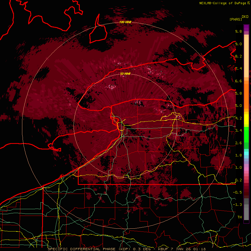Click the 9.8 value on the color scale
The image size is (251, 251).
[x=238, y=31]
